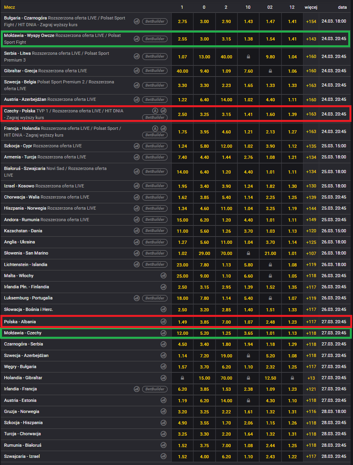Select home win odds 2.50 for Czechy - Polska
This screenshot has width=353, height=465.
tap(182, 114)
